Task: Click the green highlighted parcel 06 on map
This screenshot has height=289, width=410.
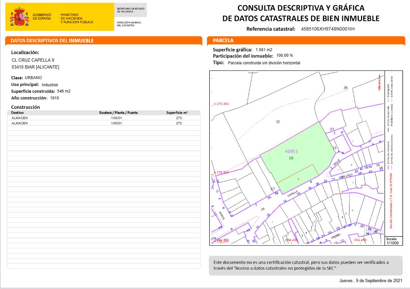Action: pyautogui.click(x=296, y=154)
